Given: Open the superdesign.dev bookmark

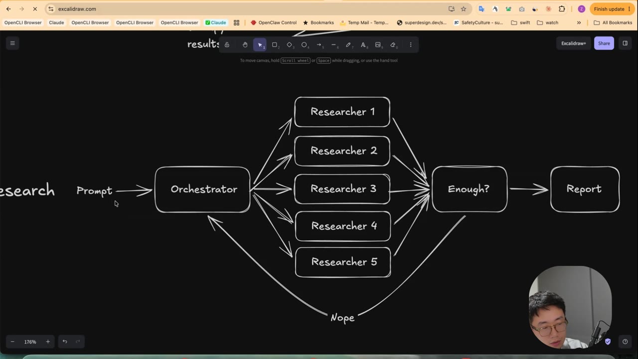Looking at the screenshot, I should tap(422, 22).
